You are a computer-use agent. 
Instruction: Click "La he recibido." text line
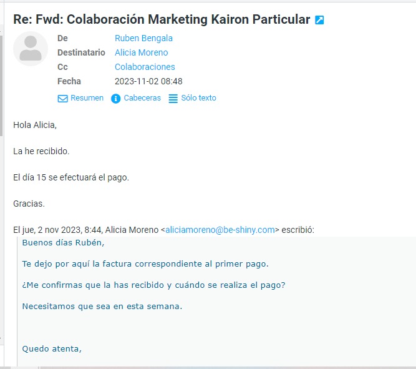(x=41, y=151)
